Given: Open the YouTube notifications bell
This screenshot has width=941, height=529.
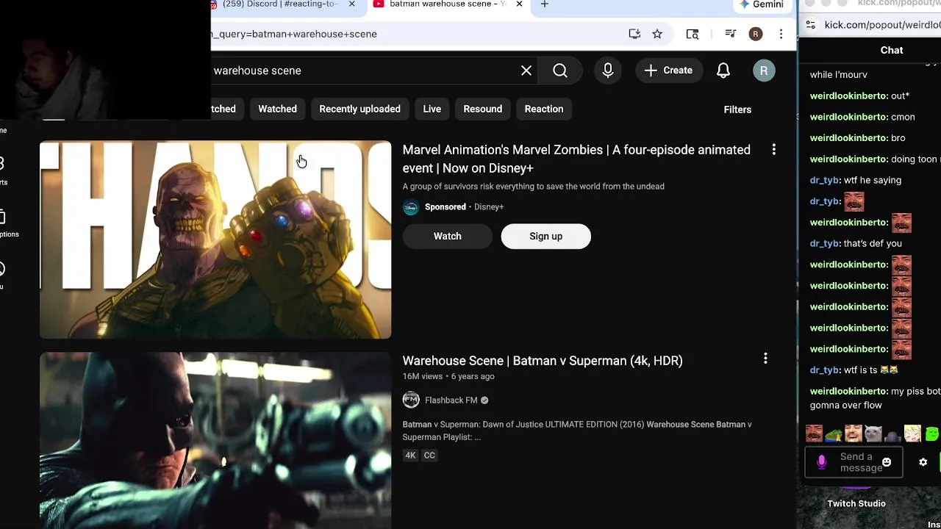Looking at the screenshot, I should pos(723,71).
